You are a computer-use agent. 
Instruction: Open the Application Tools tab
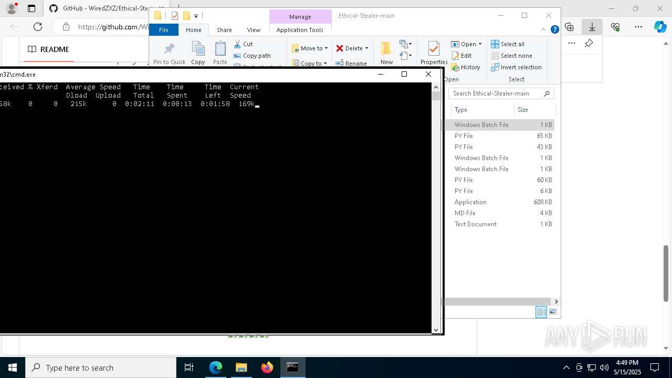pyautogui.click(x=300, y=30)
